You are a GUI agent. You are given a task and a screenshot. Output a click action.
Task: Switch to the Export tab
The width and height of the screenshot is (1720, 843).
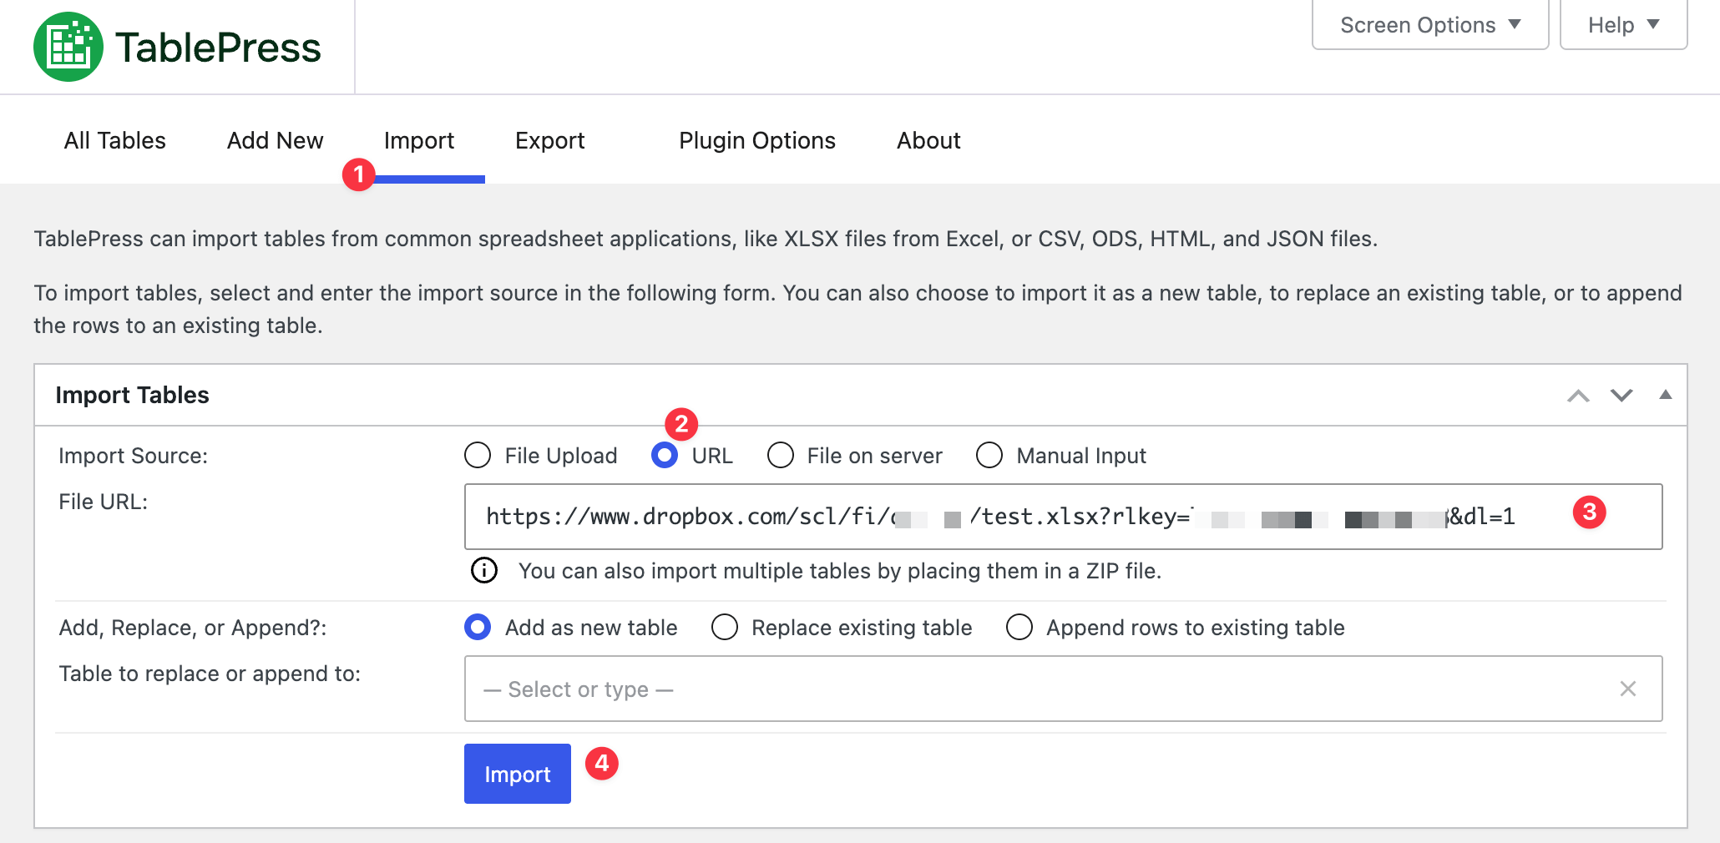click(x=549, y=140)
